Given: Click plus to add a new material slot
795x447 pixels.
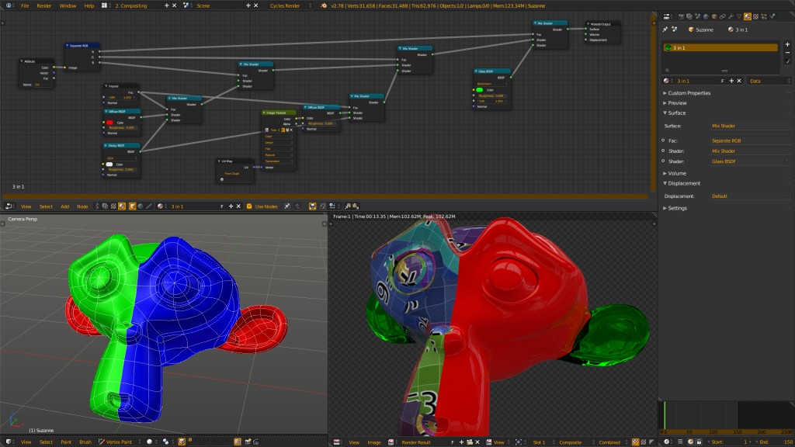Looking at the screenshot, I should (787, 43).
